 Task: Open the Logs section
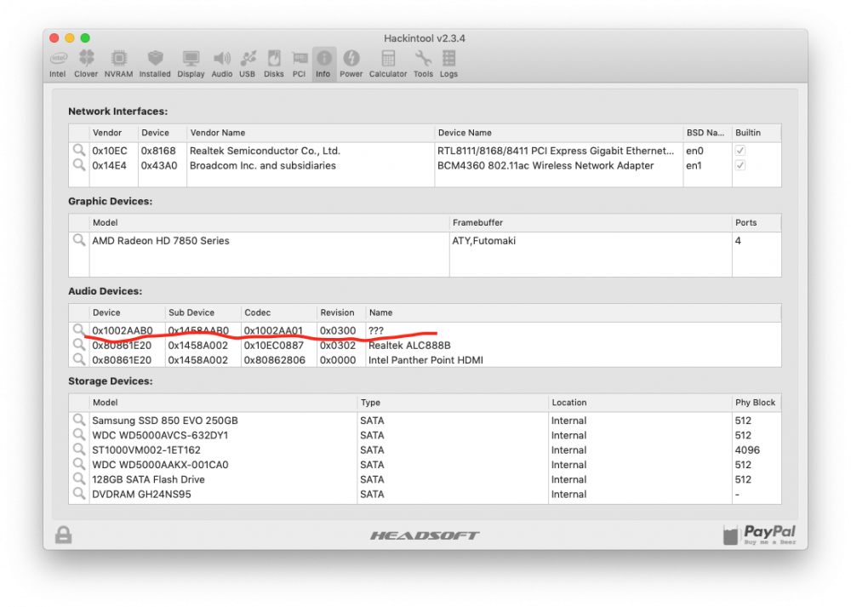(x=448, y=64)
